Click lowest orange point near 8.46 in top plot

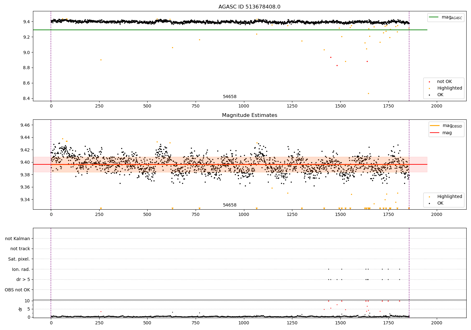(x=368, y=94)
